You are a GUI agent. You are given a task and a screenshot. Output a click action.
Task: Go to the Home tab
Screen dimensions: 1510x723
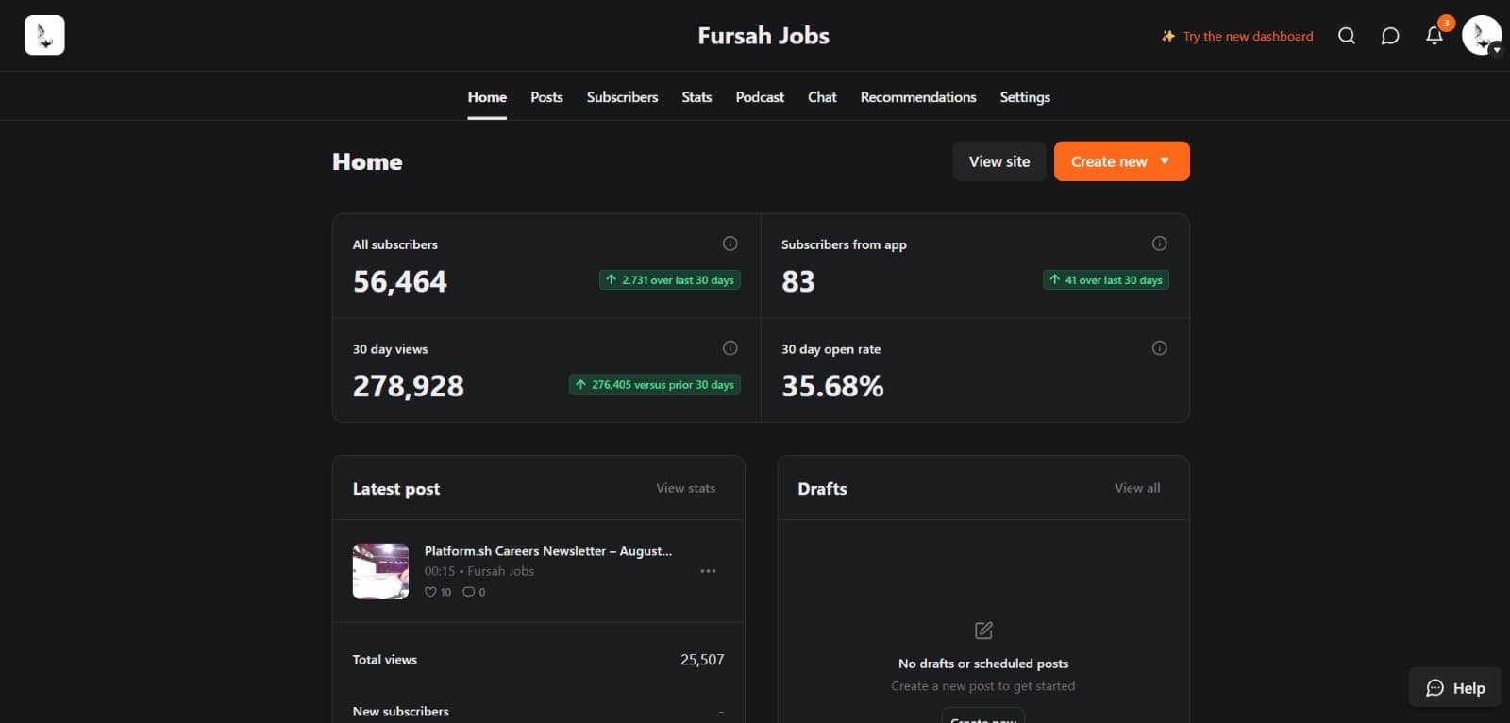(487, 97)
